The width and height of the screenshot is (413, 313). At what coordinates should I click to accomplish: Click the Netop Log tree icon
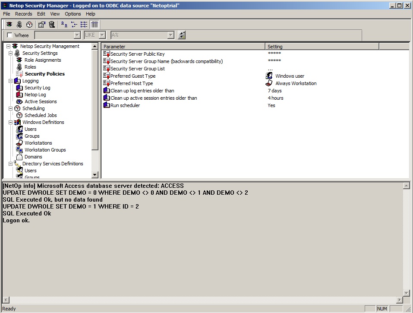pyautogui.click(x=19, y=94)
